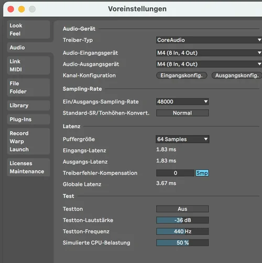Adjust the Testton-Lautstärke -36 dB slider

point(182,220)
